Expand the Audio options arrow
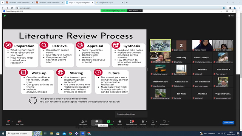The width and height of the screenshot is (242, 136). pos(12,122)
